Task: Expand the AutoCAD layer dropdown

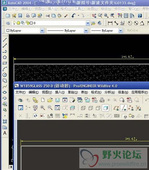Action: [88, 23]
